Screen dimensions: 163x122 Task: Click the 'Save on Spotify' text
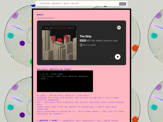point(90,45)
